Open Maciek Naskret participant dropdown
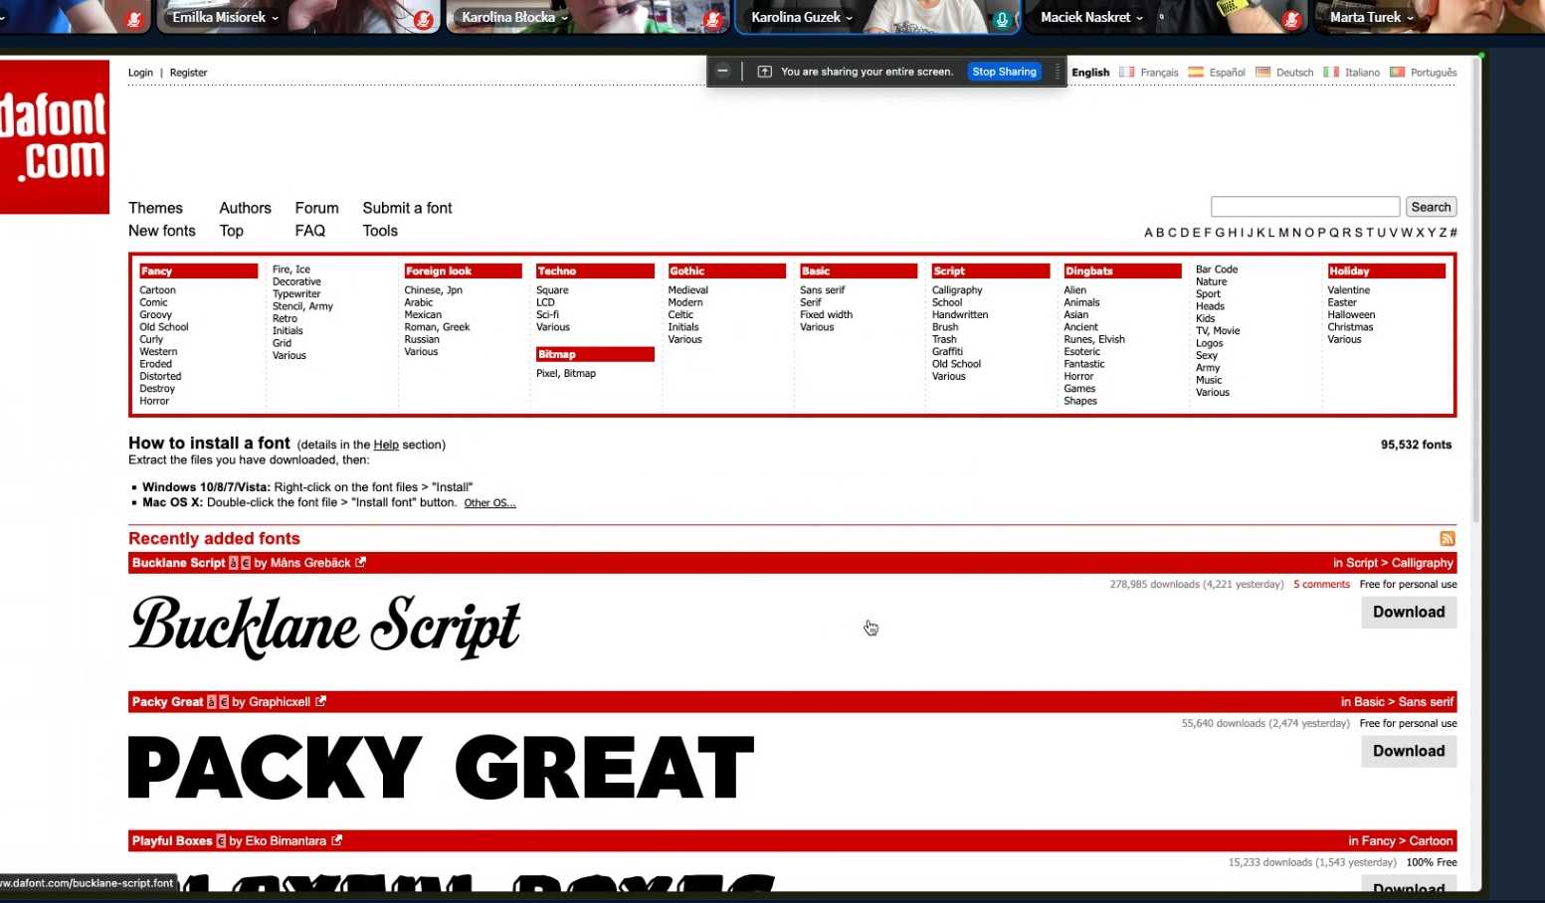 [x=1140, y=18]
